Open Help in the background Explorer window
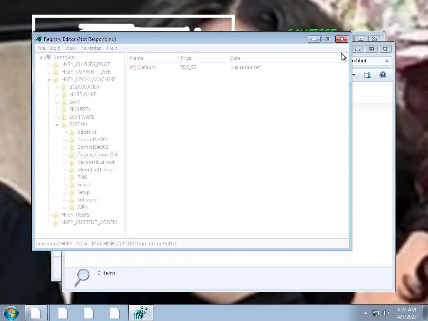428x321 pixels. click(383, 75)
